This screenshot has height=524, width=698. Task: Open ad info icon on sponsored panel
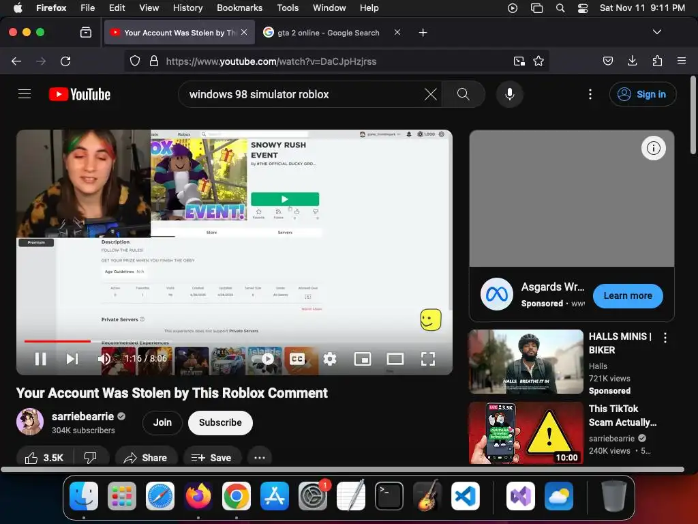point(654,148)
